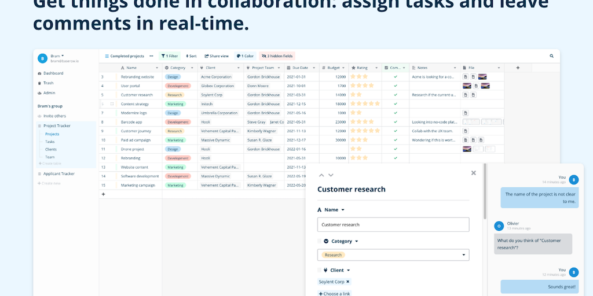Viewport: 593px width, 296px height.
Task: Click the 1 Filter button
Action: pos(170,56)
